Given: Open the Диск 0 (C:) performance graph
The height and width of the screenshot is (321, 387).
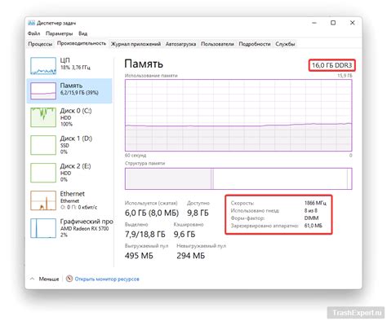Looking at the screenshot, I should point(43,117).
